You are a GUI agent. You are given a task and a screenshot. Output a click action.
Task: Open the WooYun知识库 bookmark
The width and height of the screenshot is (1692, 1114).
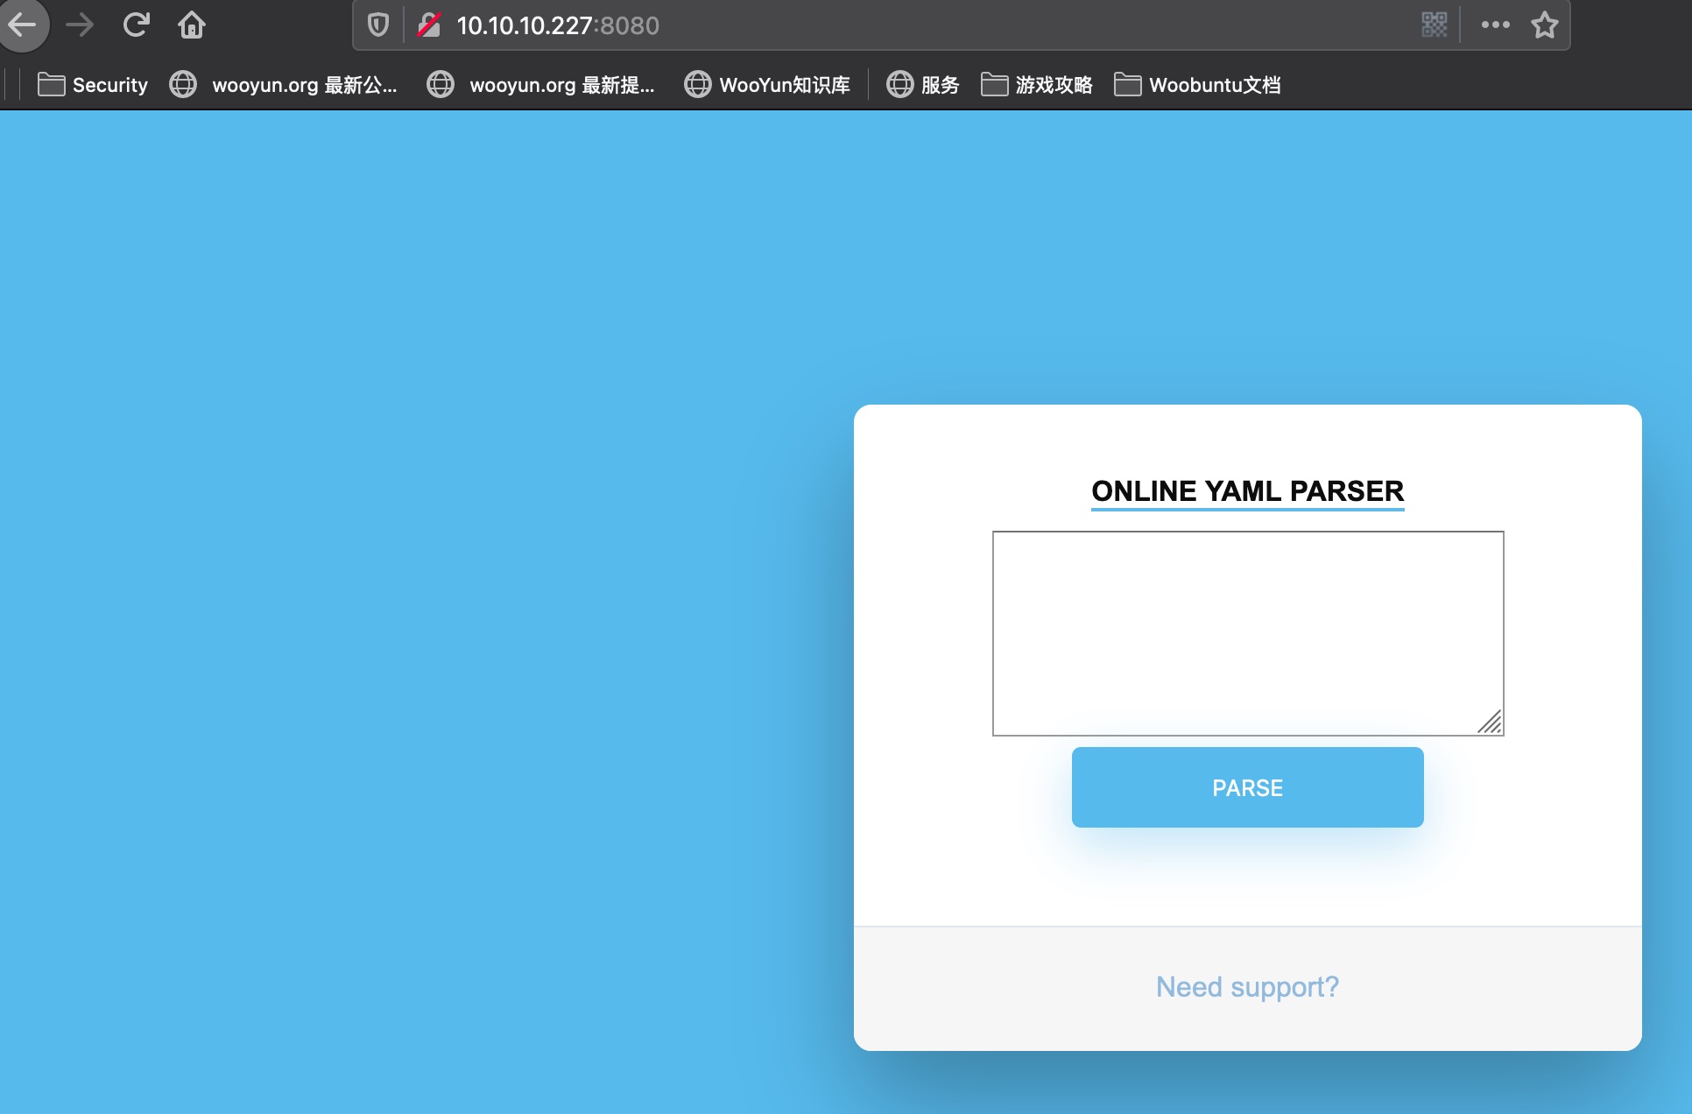pos(767,85)
